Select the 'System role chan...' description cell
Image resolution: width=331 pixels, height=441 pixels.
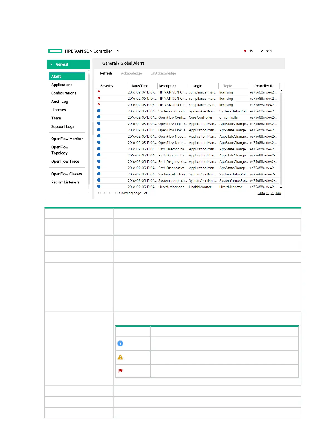(173, 174)
